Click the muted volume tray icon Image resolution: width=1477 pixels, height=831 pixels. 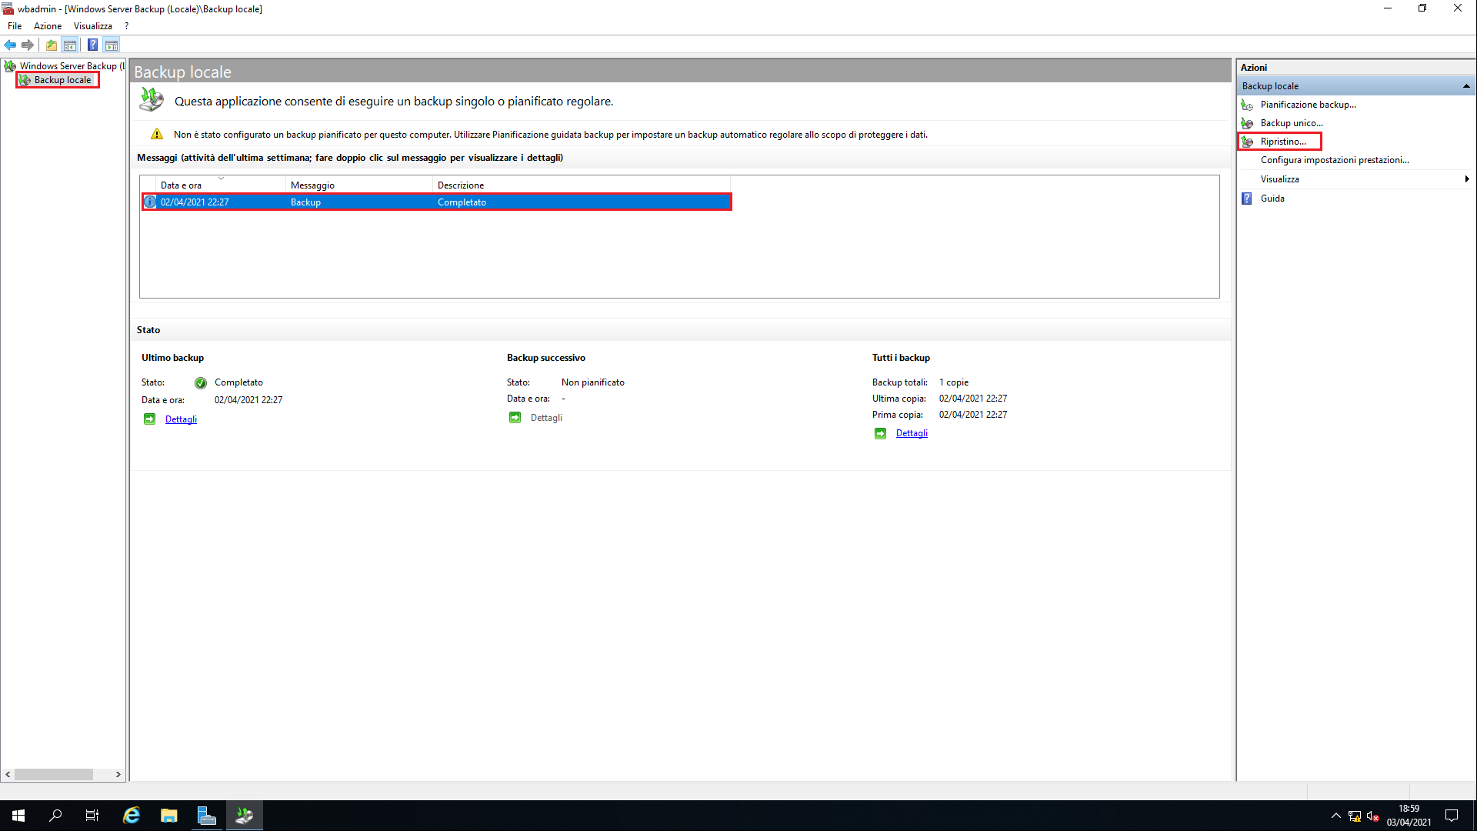(x=1373, y=816)
